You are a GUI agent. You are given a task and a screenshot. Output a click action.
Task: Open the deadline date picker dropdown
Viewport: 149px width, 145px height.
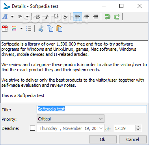(x=101, y=128)
